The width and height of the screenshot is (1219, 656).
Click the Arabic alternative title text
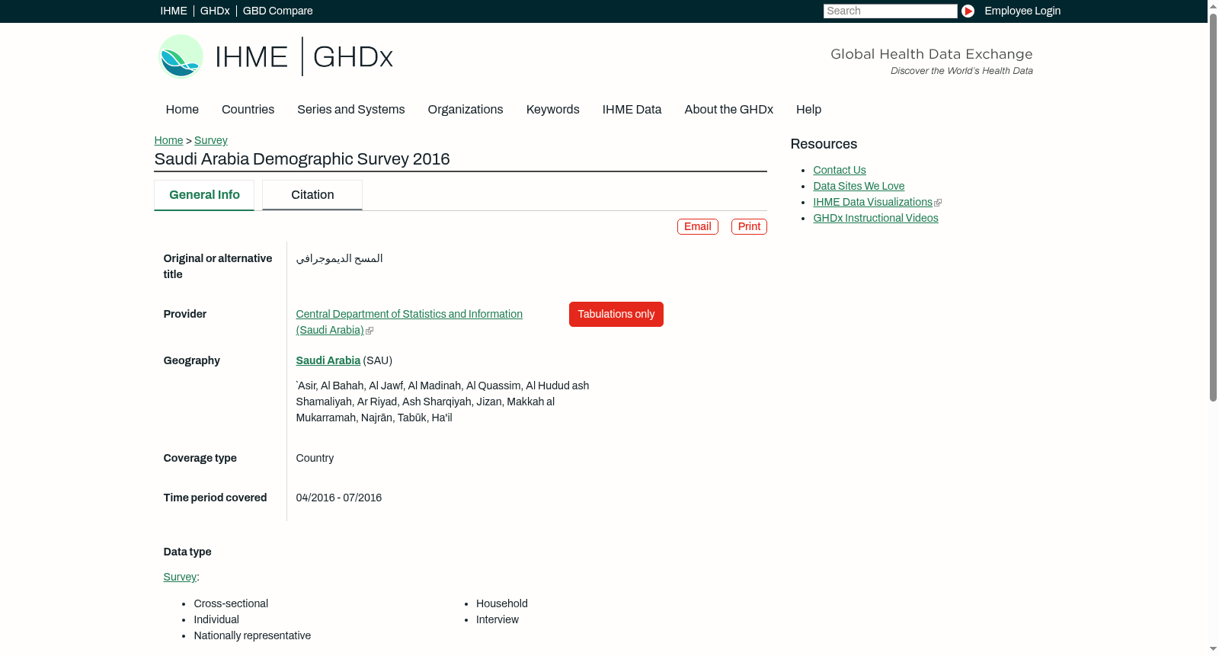(339, 258)
